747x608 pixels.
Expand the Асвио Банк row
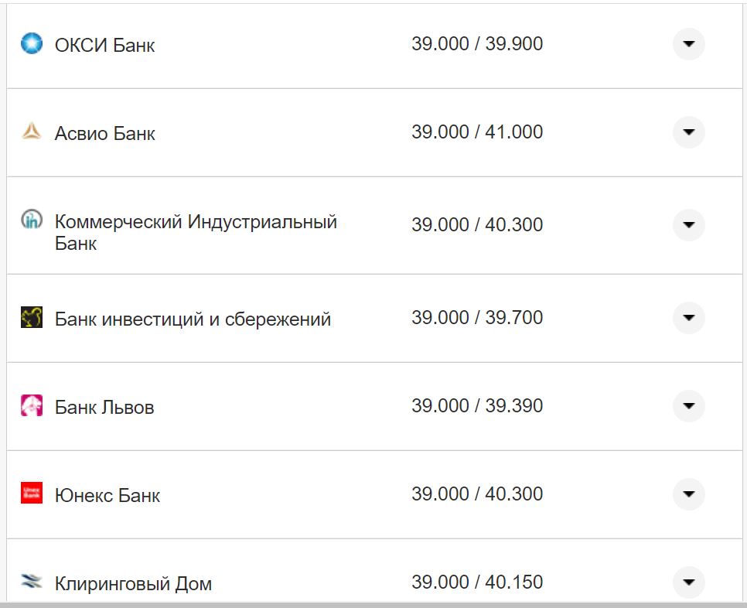point(687,132)
